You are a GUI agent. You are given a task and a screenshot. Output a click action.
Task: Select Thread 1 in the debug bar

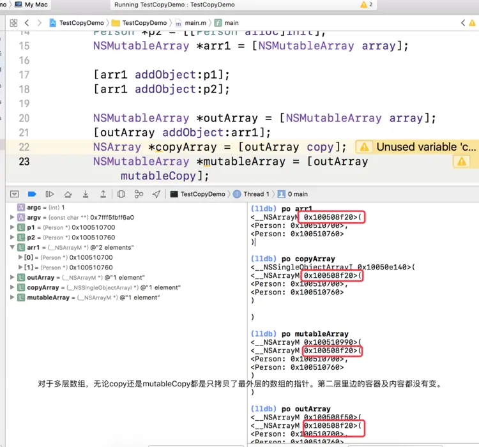[x=252, y=194]
